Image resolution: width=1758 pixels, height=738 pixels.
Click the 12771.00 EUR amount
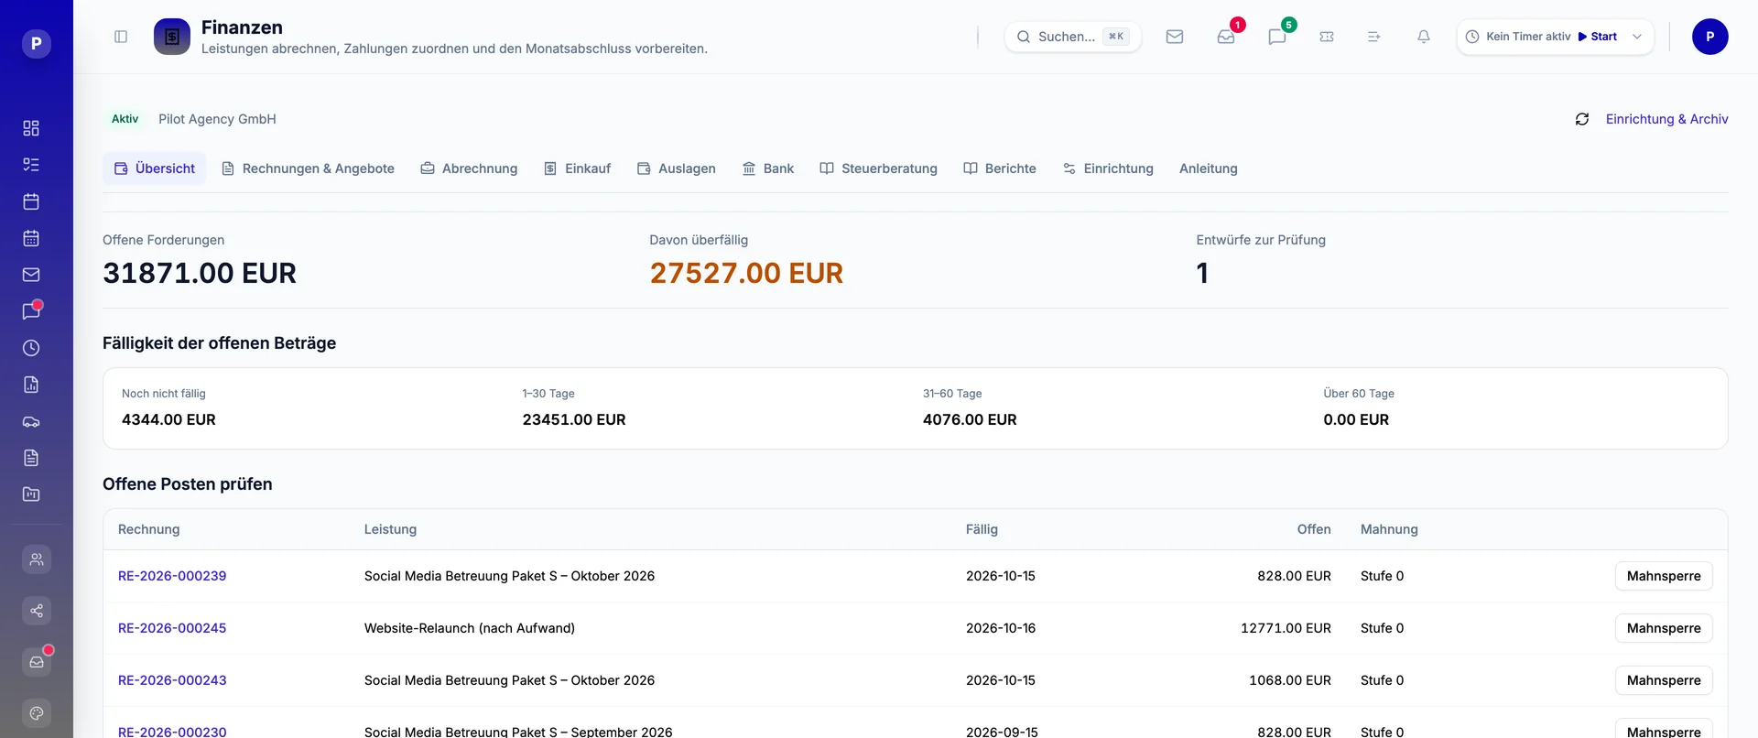pyautogui.click(x=1286, y=628)
